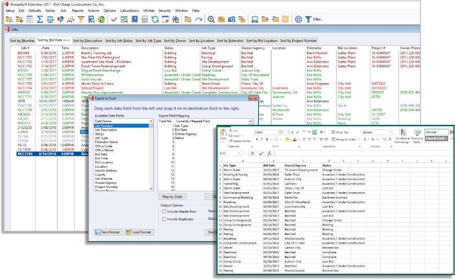The height and width of the screenshot is (280, 455).
Task: Click the Excel Italic icon
Action: click(261, 139)
